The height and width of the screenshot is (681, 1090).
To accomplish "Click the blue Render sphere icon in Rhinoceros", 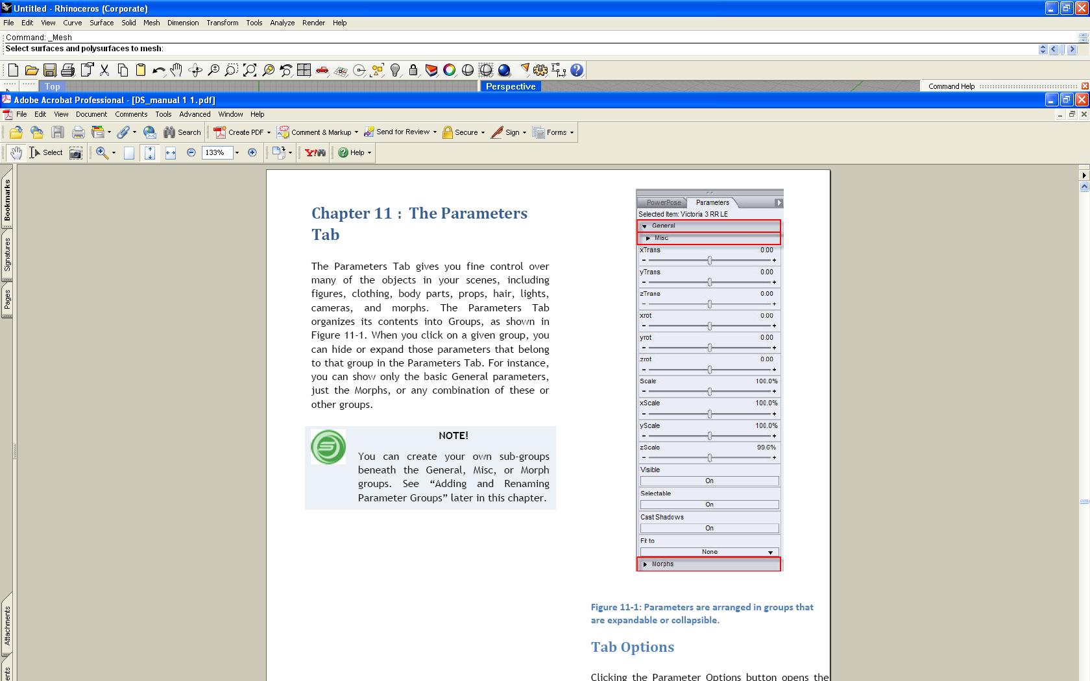I will [504, 70].
